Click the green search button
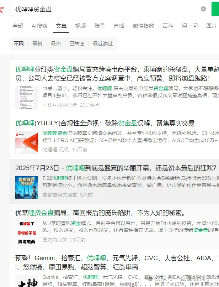 (215, 9)
